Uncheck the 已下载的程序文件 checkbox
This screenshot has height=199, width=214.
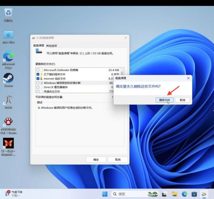38,74
